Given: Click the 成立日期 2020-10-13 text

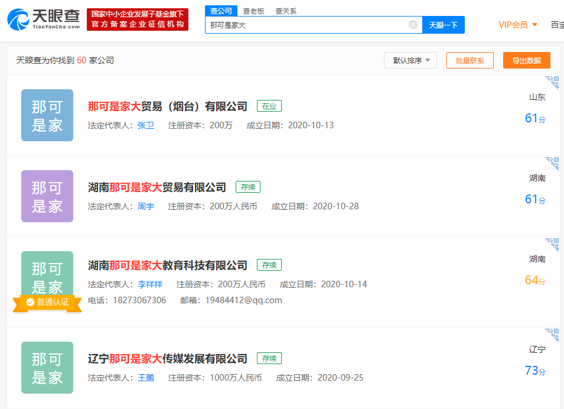Looking at the screenshot, I should pos(291,125).
